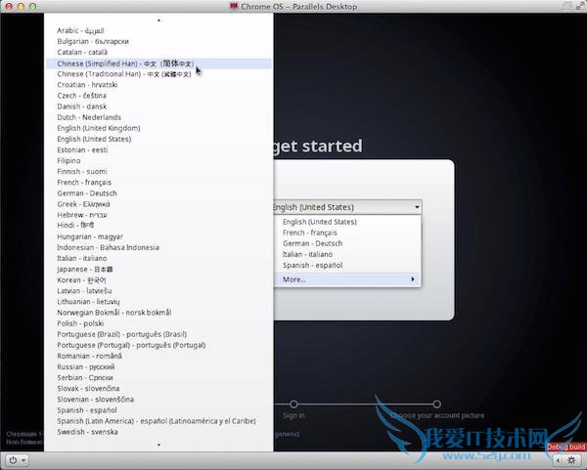The height and width of the screenshot is (470, 587).
Task: Select Greek language entry
Action: click(x=158, y=204)
